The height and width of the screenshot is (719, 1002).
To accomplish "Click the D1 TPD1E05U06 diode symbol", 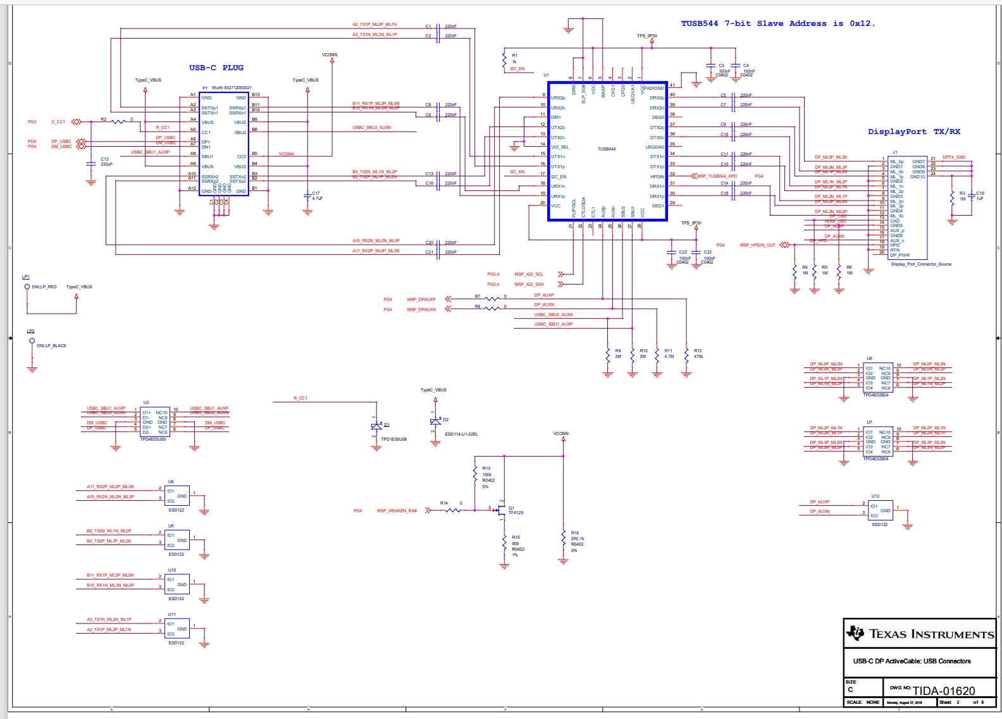I will pos(376,426).
